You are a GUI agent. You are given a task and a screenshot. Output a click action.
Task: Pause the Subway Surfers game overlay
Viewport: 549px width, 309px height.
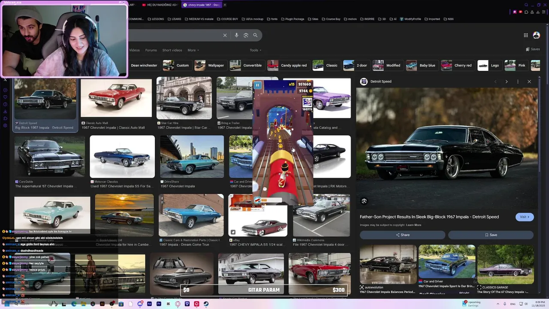click(x=257, y=85)
